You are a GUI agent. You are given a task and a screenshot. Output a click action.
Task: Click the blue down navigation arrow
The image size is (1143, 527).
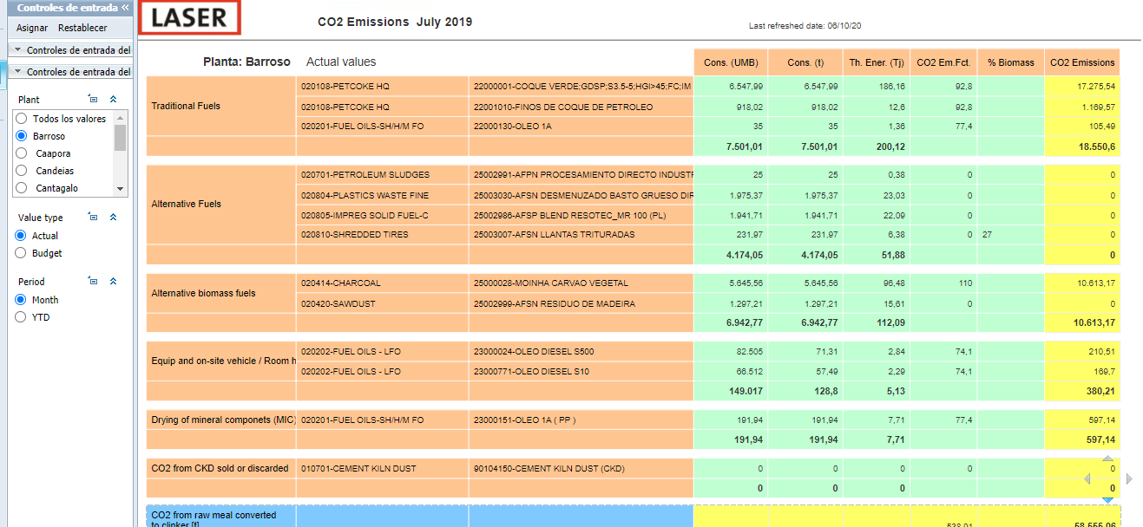[1107, 500]
